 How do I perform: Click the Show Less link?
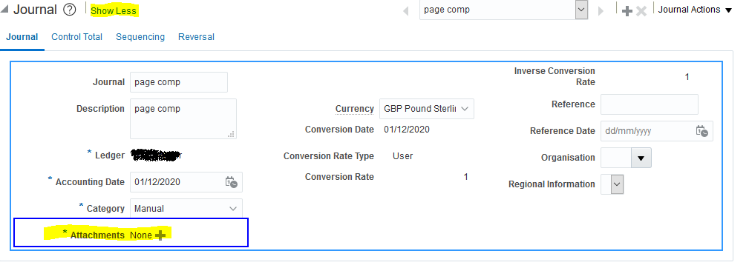(114, 10)
